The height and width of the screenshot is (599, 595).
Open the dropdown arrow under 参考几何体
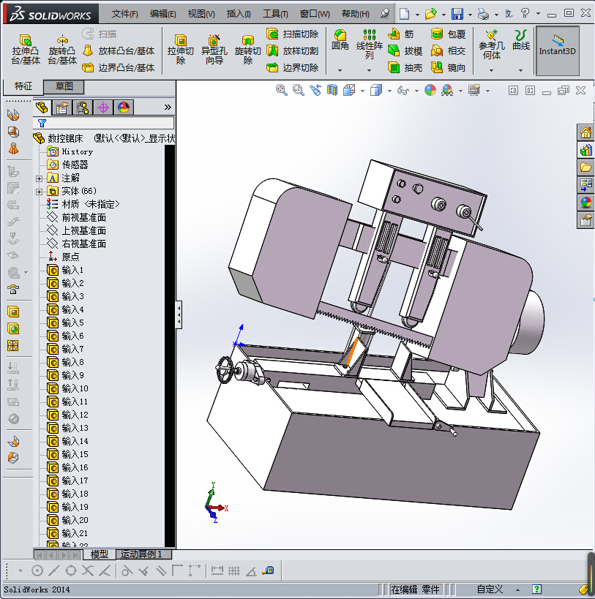coord(491,70)
